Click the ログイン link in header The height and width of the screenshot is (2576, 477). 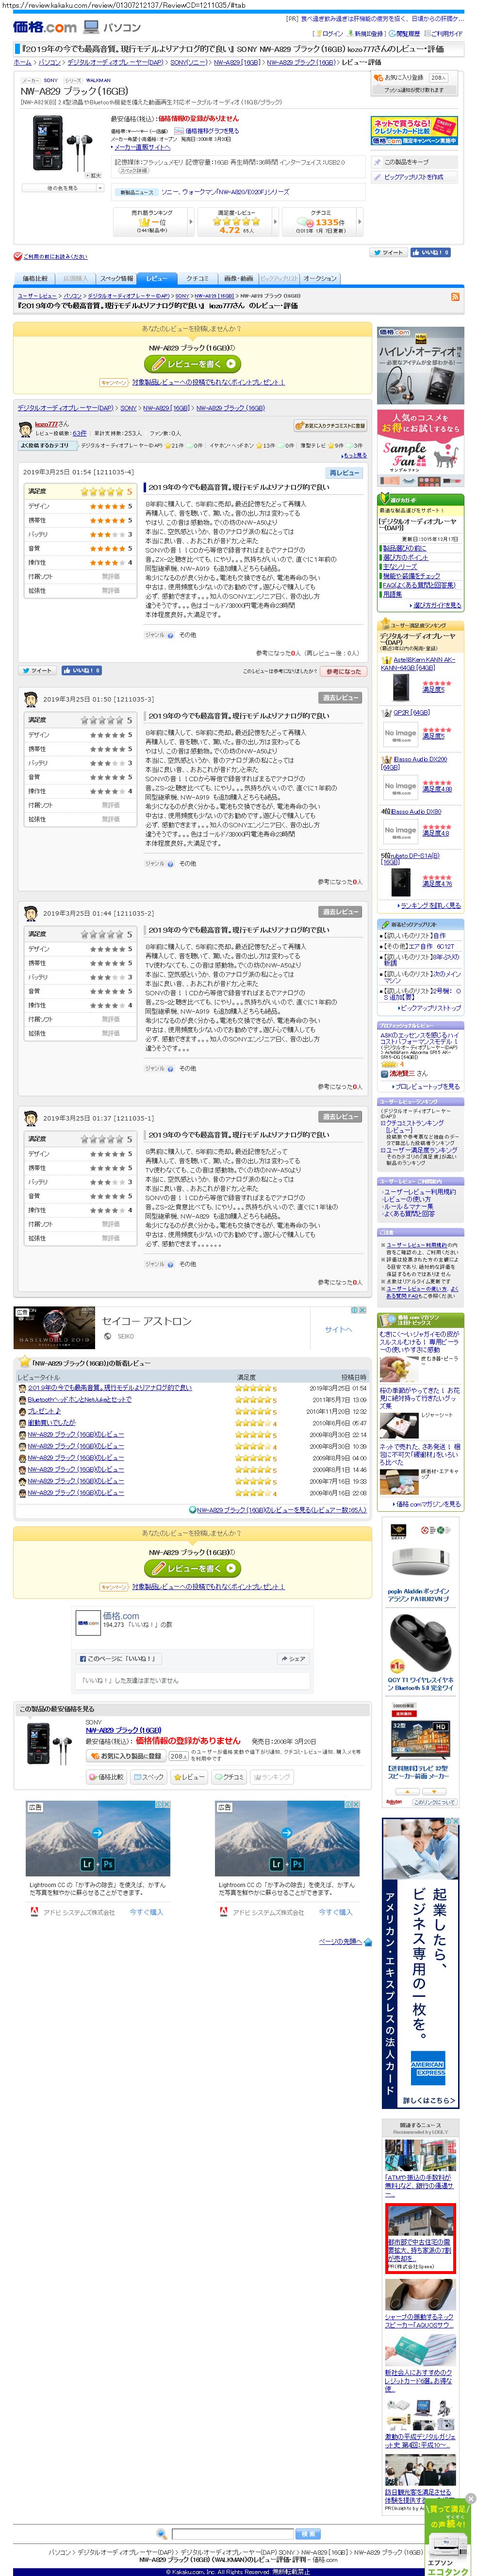pyautogui.click(x=332, y=33)
